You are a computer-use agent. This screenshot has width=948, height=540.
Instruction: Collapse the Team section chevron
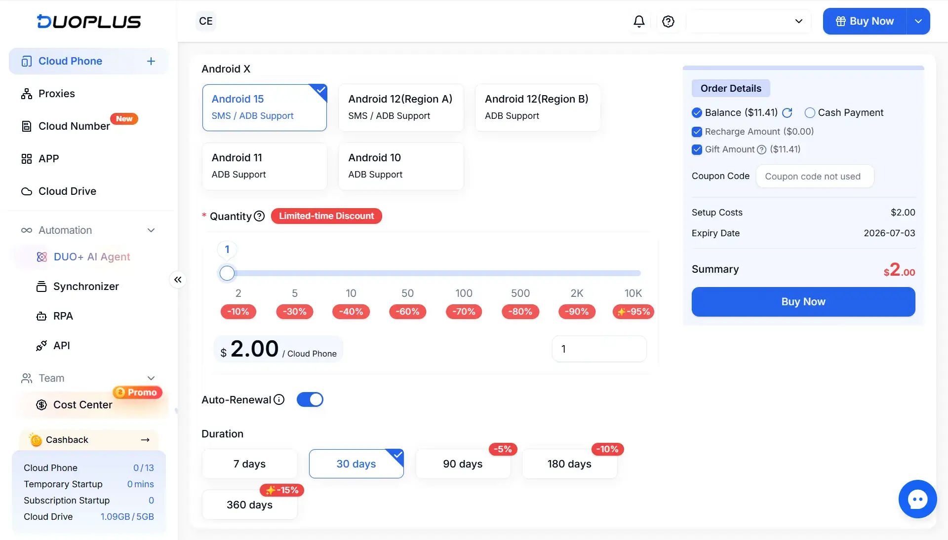point(151,378)
